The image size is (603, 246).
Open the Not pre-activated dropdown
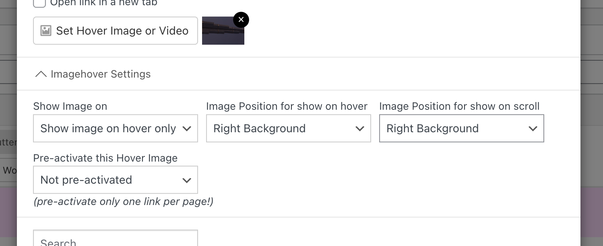pos(115,180)
